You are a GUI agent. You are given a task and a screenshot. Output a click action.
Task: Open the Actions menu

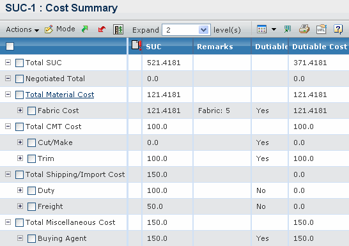(x=22, y=29)
